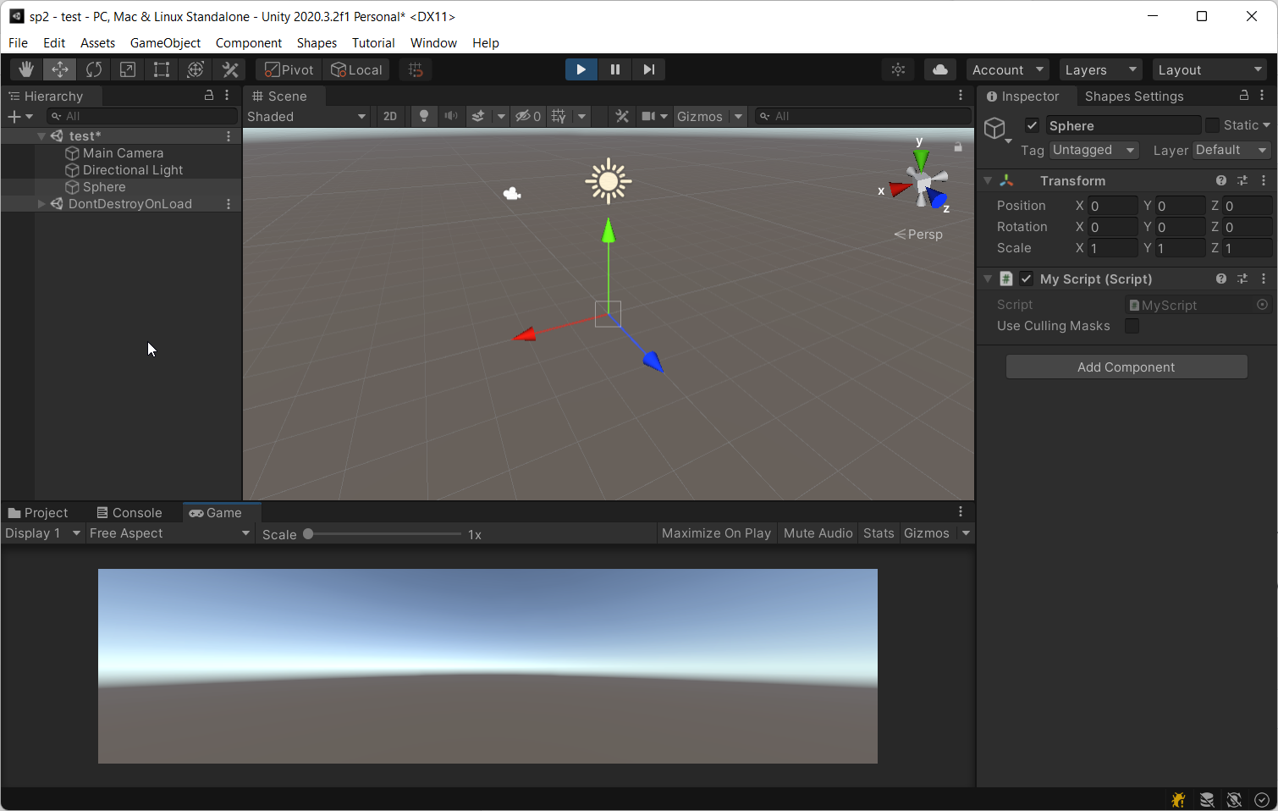
Task: Toggle scene lighting bulb icon
Action: point(424,116)
